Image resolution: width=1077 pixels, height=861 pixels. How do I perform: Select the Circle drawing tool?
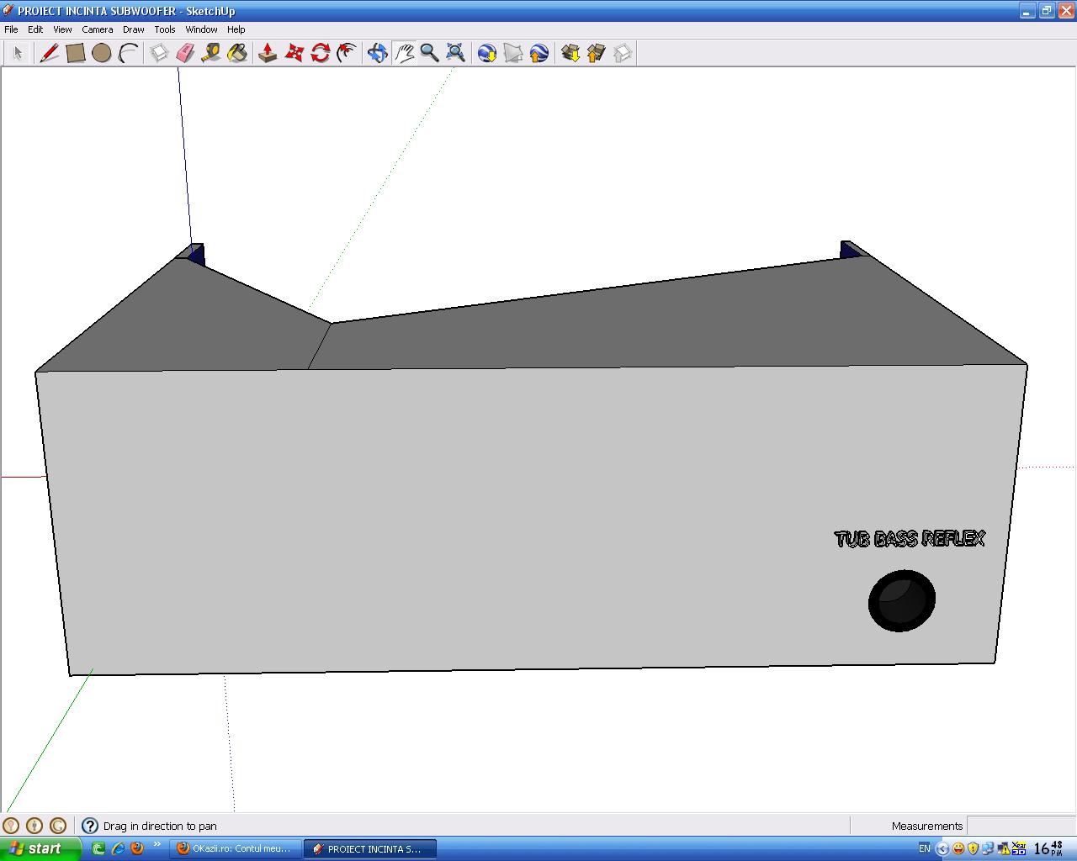click(102, 53)
